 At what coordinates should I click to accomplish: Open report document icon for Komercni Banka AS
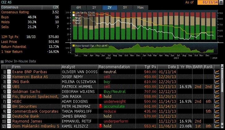[x=9, y=77]
